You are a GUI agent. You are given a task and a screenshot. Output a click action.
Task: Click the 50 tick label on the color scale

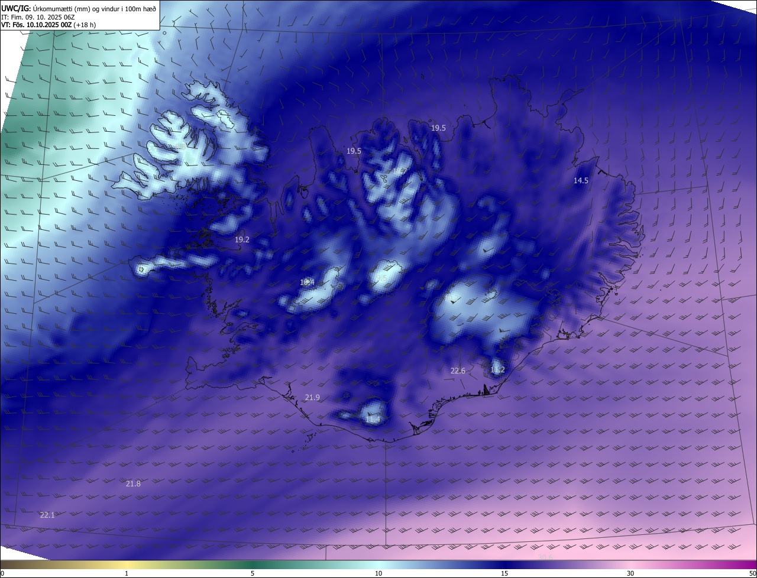[752, 574]
